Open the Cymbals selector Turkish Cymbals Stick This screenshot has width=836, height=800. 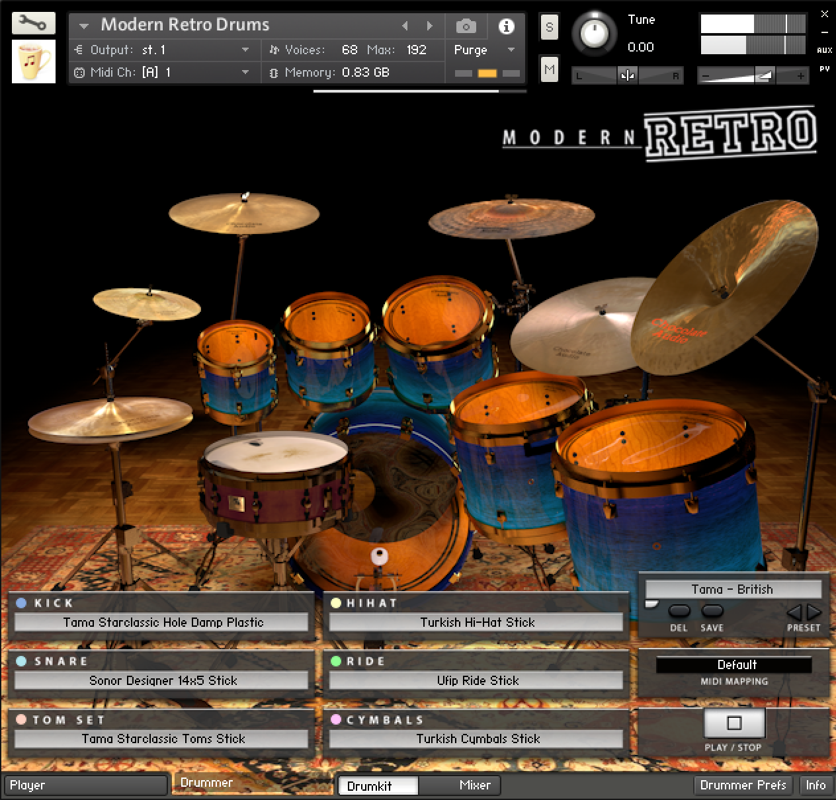pyautogui.click(x=476, y=739)
